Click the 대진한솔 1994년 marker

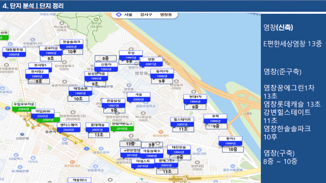179,149
